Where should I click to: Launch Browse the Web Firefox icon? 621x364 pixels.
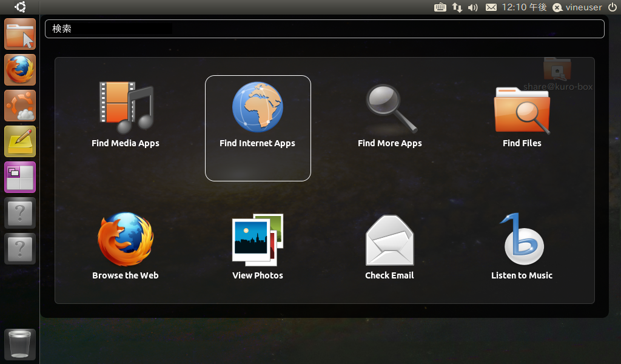(126, 239)
